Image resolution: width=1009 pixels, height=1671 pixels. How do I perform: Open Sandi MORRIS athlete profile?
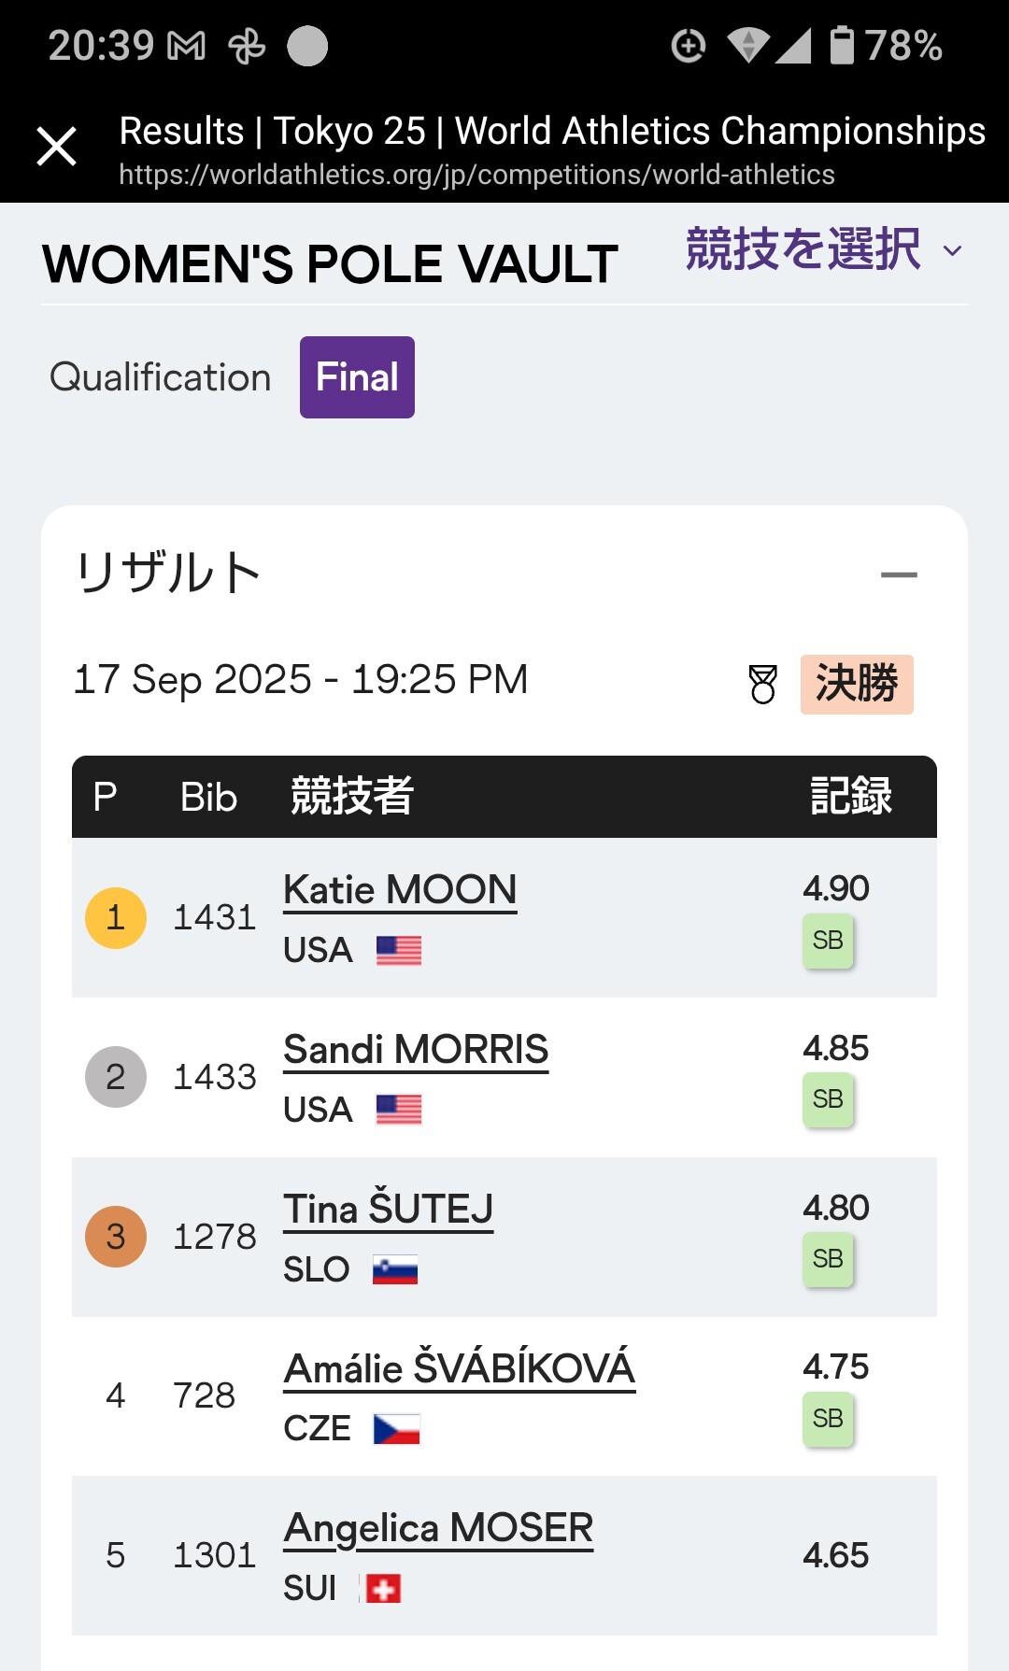tap(416, 1050)
